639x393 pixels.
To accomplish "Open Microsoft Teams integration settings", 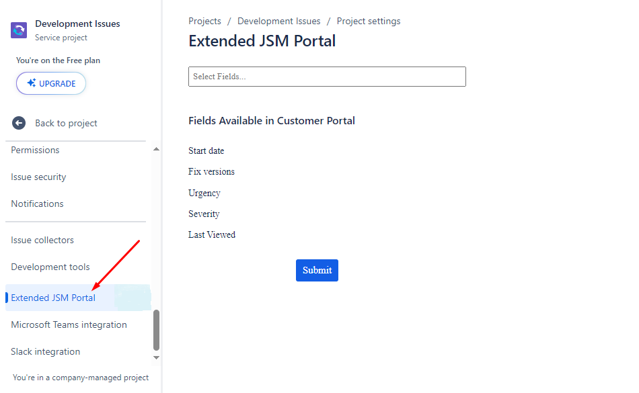I will tap(69, 324).
